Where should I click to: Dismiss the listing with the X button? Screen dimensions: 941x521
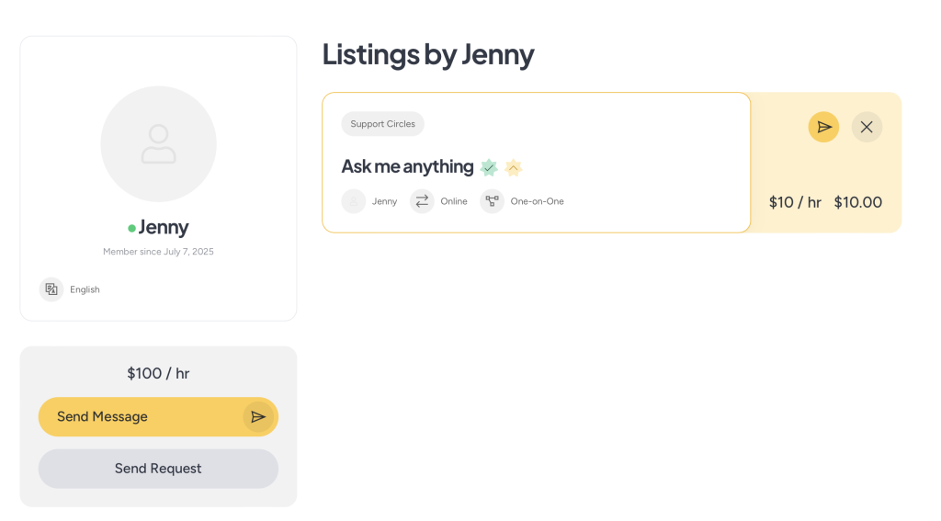click(x=867, y=127)
